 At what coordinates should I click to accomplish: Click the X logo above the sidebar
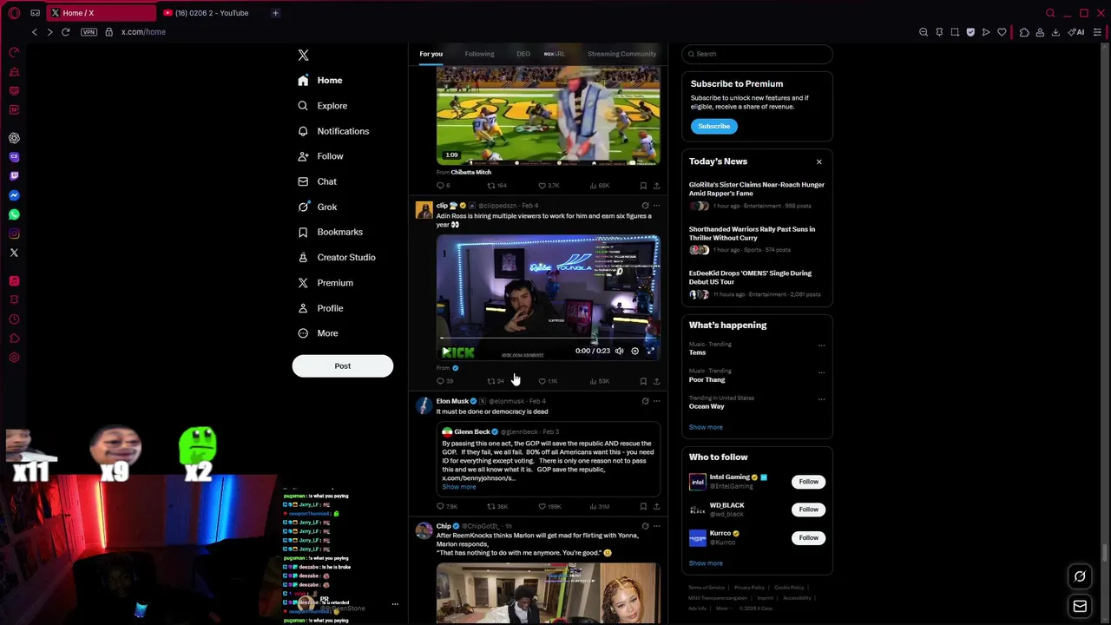click(303, 55)
